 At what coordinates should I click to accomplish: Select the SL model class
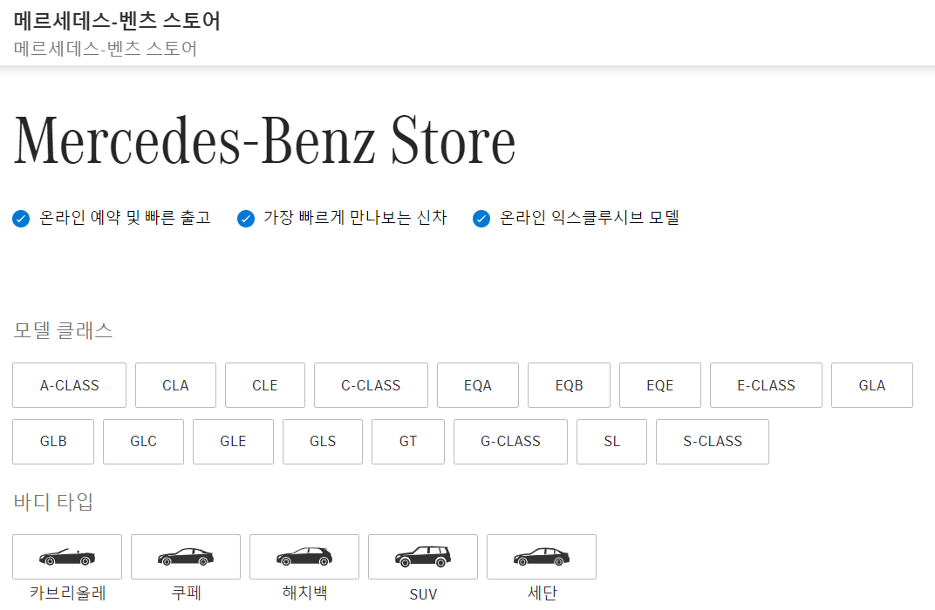pos(611,441)
